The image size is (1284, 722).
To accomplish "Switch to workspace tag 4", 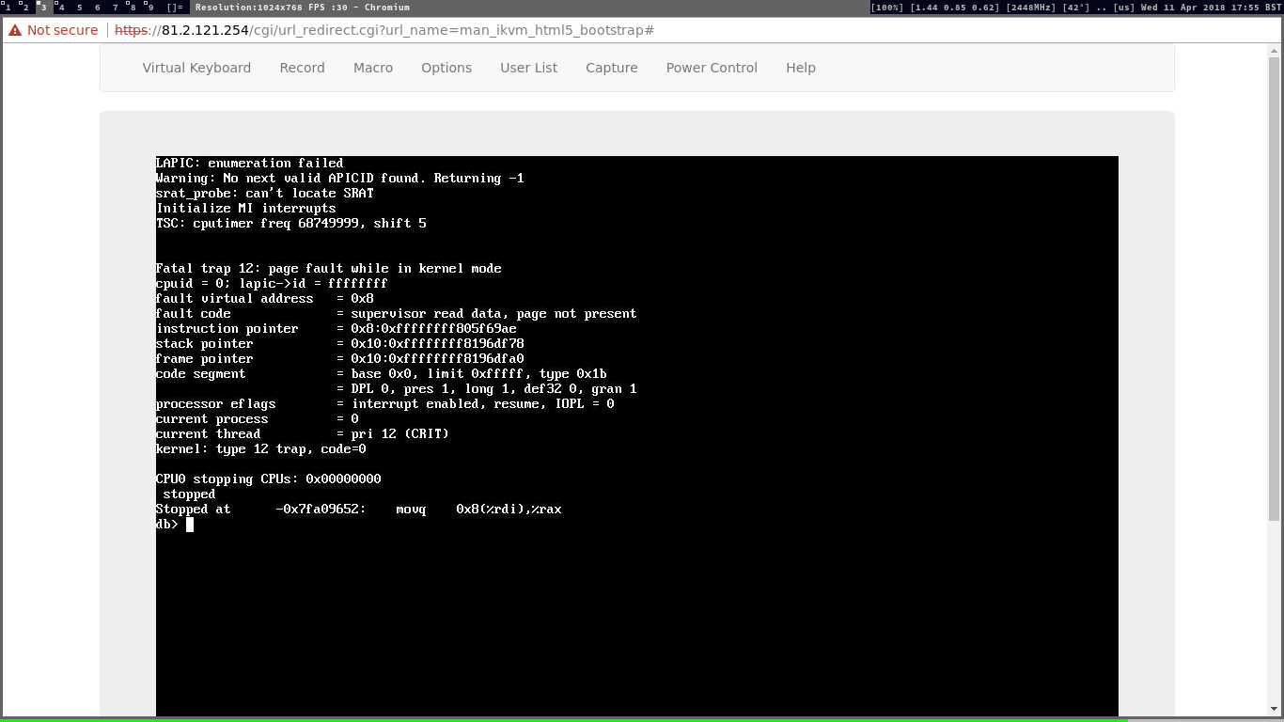I will (61, 7).
